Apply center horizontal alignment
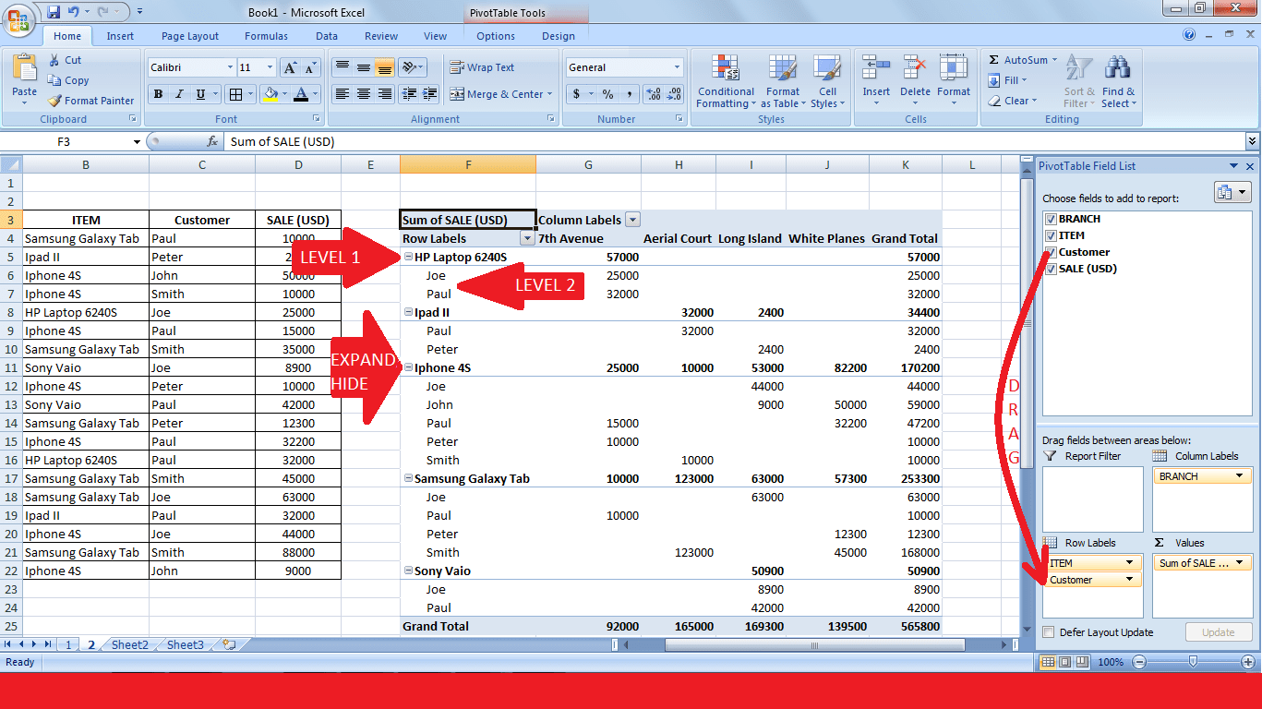This screenshot has width=1262, height=709. tap(364, 94)
